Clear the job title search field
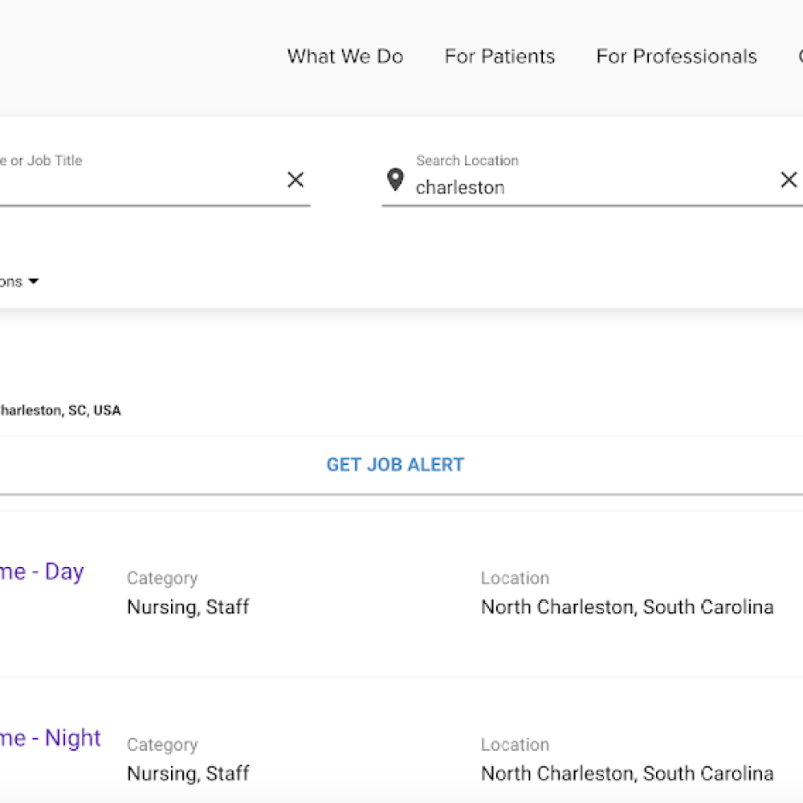 click(x=296, y=180)
